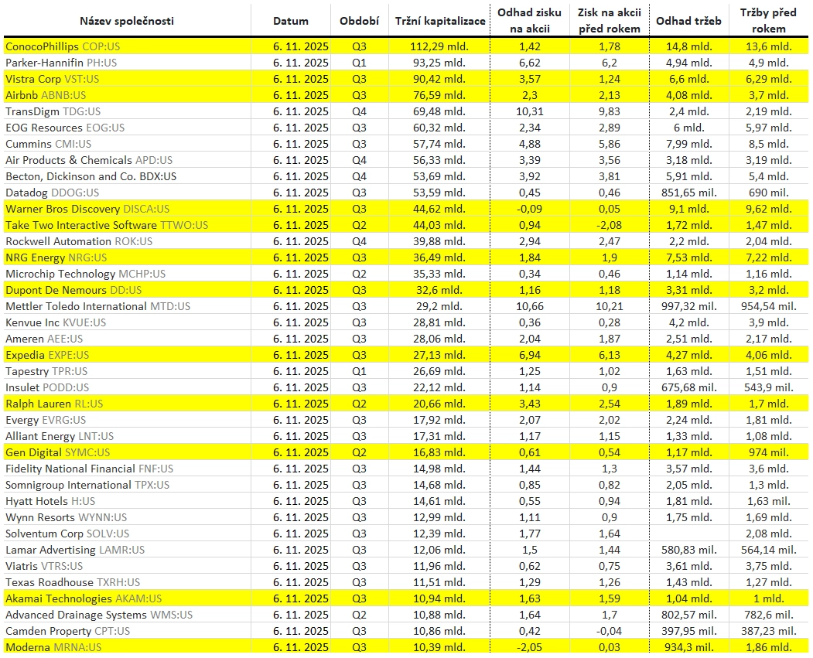Select the Vistra Corp VST:US entry
The image size is (813, 658).
point(53,80)
